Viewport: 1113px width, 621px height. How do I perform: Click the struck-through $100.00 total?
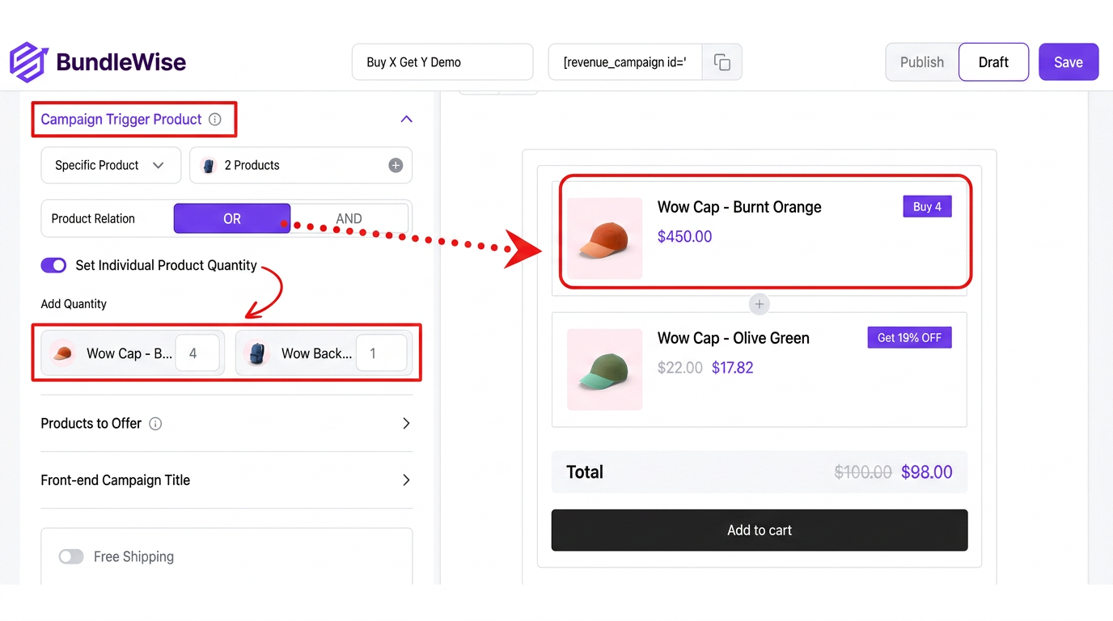pyautogui.click(x=863, y=472)
